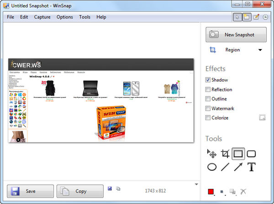Open the Capture menu
This screenshot has width=274, height=204.
point(42,17)
